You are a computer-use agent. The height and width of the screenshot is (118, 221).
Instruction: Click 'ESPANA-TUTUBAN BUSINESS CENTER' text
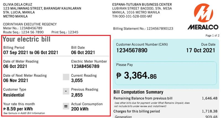click(x=142, y=4)
